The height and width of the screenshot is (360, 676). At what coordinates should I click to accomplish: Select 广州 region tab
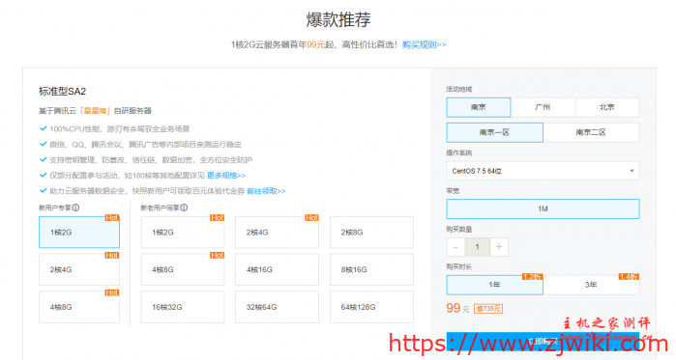point(543,107)
